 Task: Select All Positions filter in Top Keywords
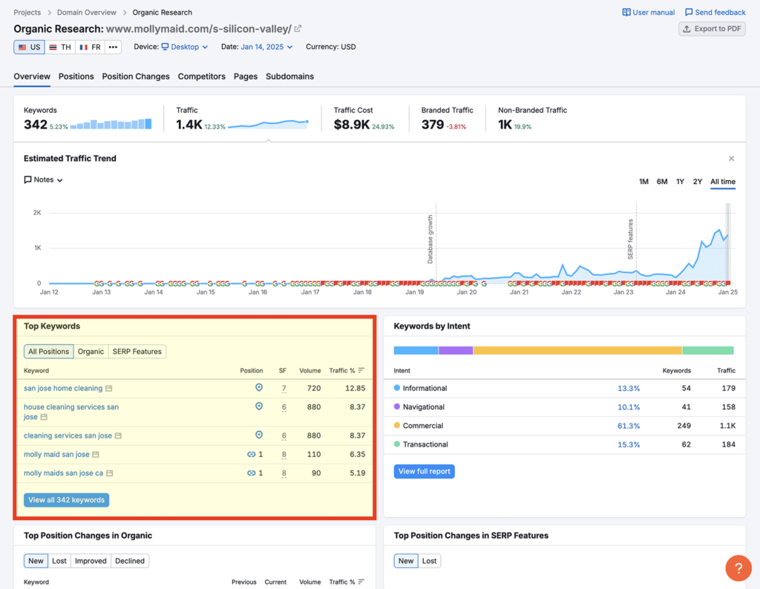[48, 352]
